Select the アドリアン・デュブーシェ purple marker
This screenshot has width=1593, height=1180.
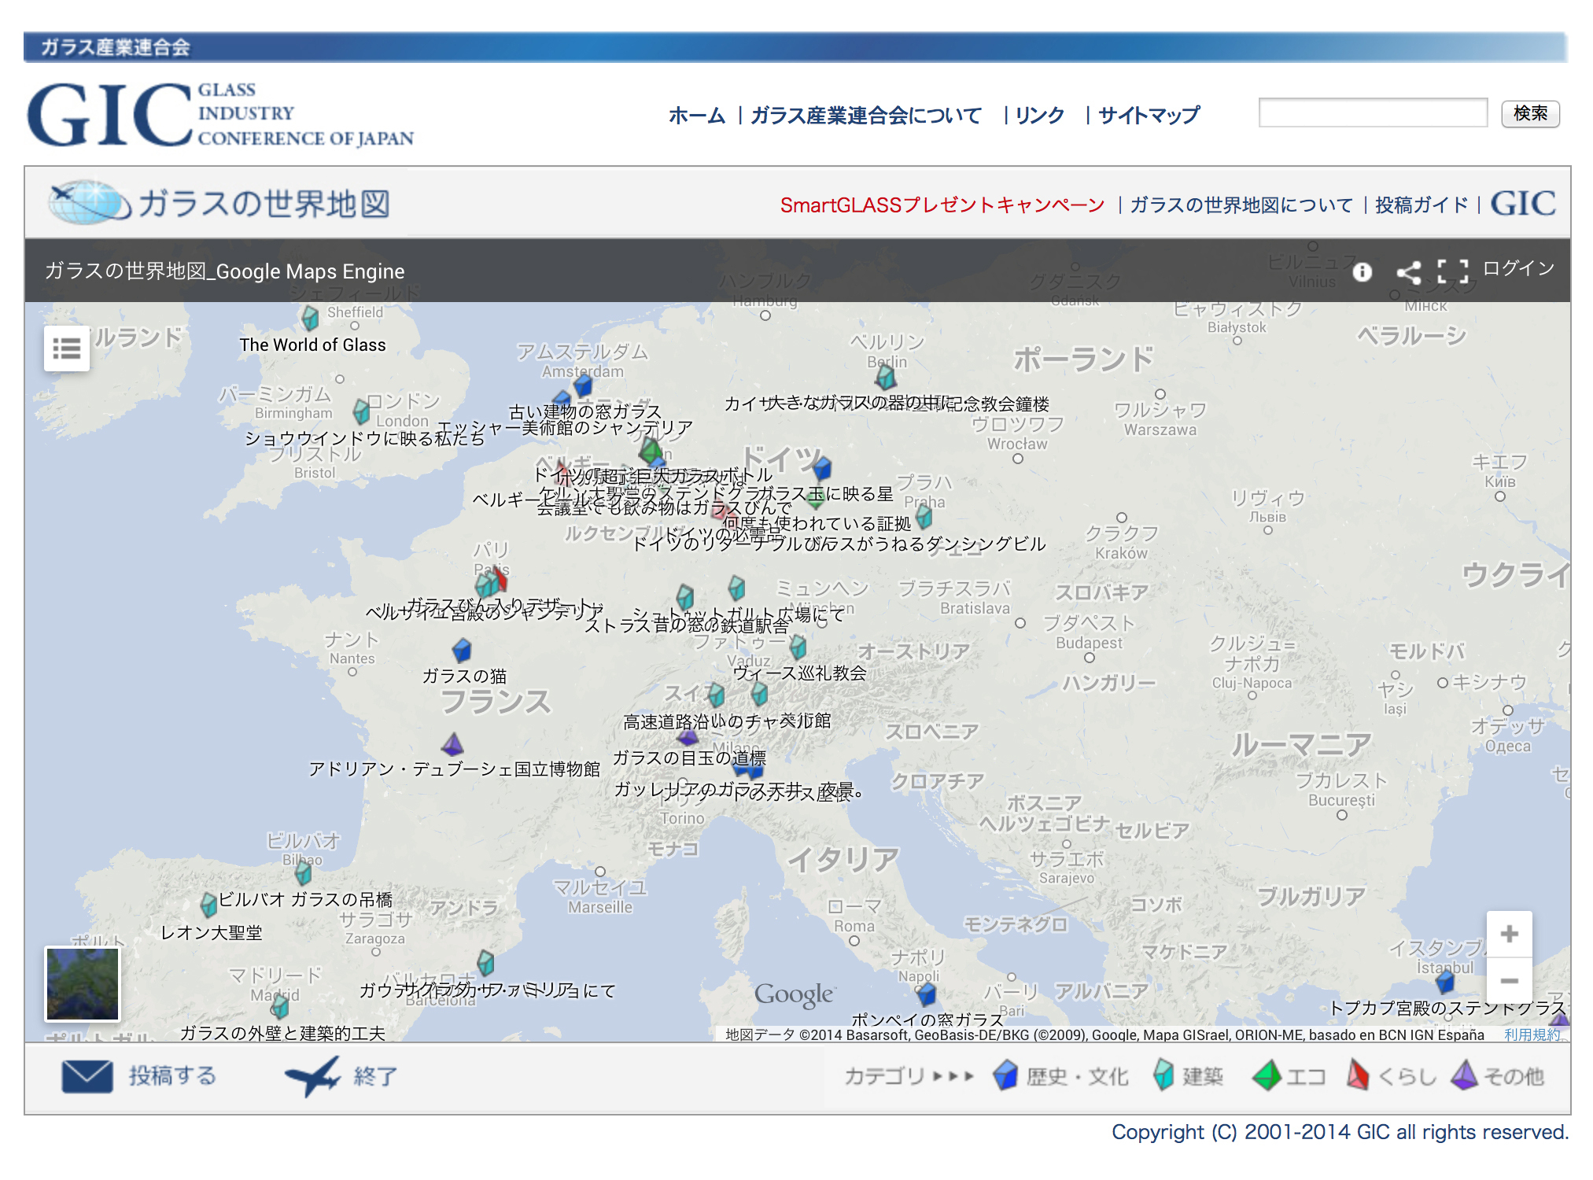pos(452,744)
